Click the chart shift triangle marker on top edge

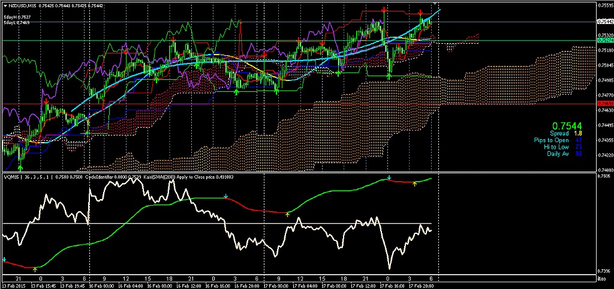point(434,4)
